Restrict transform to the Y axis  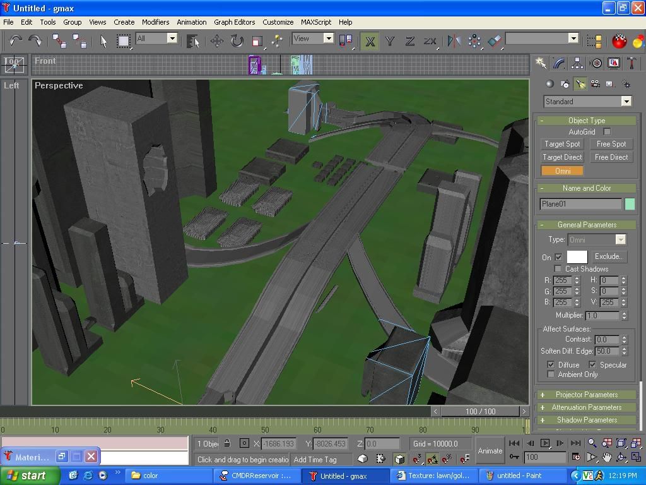390,41
